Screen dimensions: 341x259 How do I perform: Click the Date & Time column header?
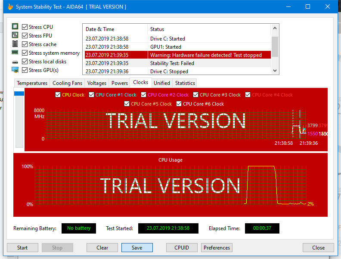[x=115, y=29]
